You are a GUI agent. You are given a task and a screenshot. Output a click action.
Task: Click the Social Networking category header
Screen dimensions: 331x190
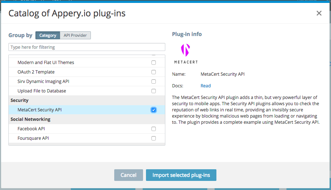click(x=30, y=119)
